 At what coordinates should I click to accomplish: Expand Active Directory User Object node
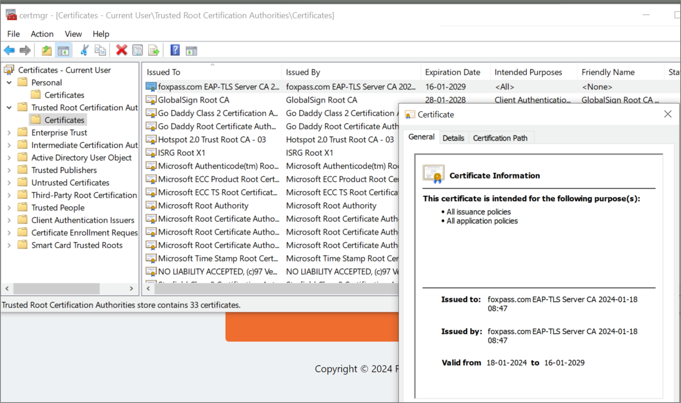coord(9,158)
